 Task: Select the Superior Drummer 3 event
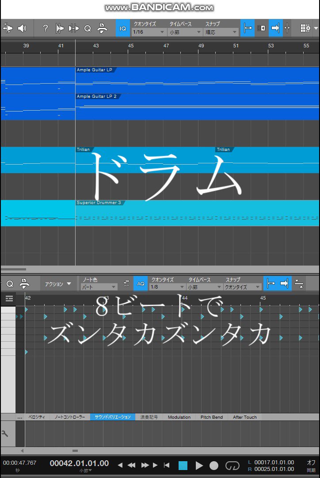pos(197,213)
